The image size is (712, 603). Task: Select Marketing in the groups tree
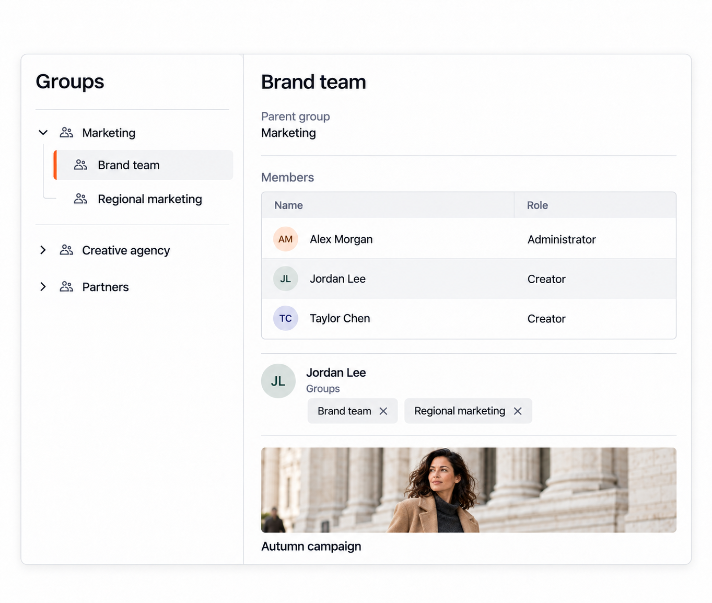click(x=109, y=133)
